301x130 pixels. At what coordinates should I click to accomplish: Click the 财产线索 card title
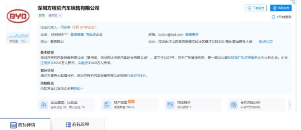120,102
